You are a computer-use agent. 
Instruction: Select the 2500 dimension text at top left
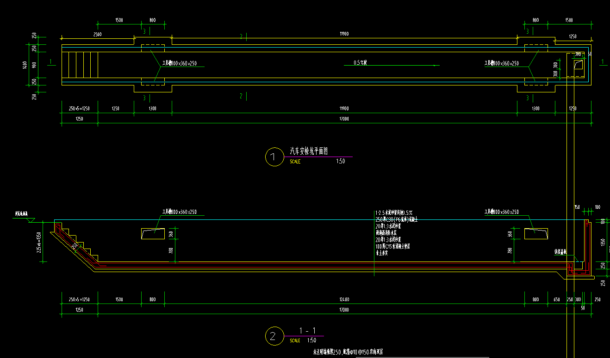point(97,35)
